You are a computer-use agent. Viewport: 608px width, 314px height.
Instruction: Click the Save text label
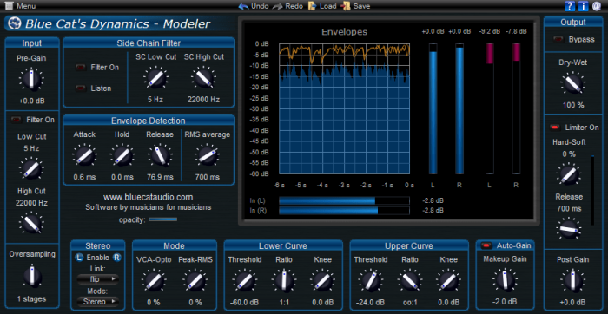[x=362, y=6]
